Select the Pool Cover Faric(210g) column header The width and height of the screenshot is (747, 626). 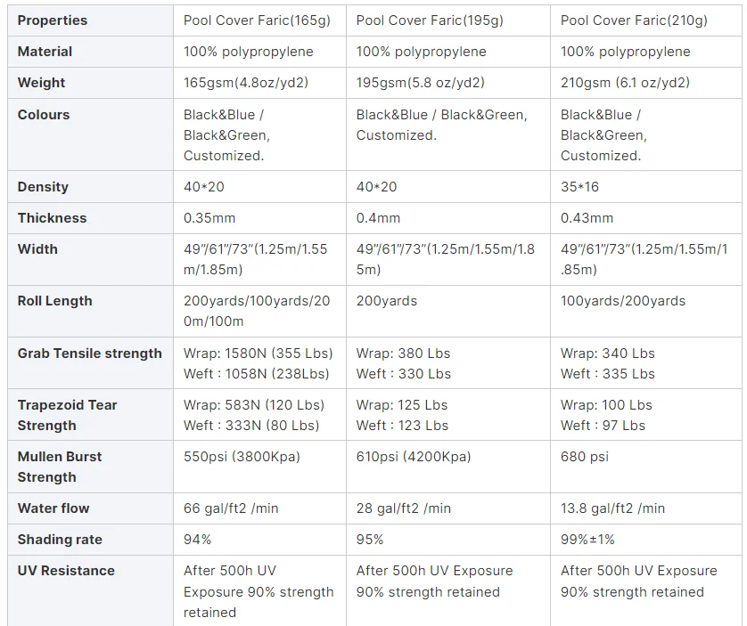634,20
